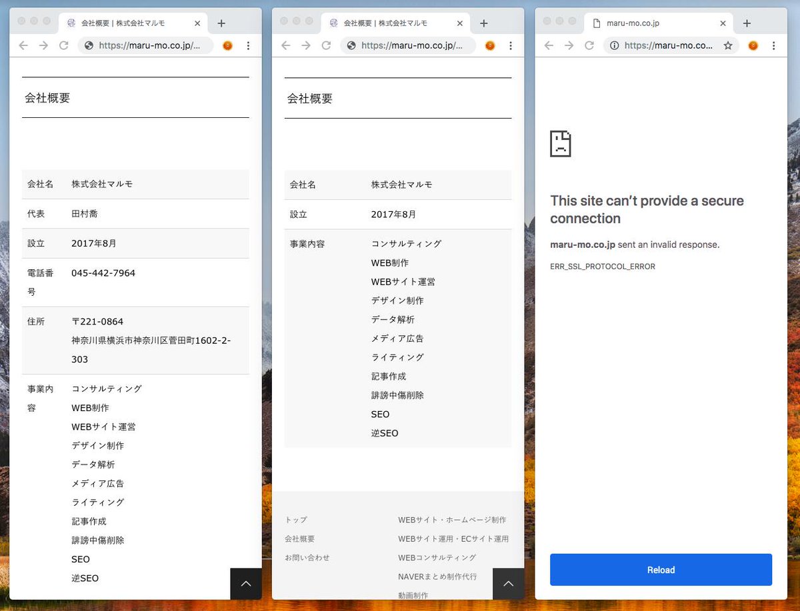Open three-dot Chrome menu in right window
The height and width of the screenshot is (611, 800).
pos(773,45)
